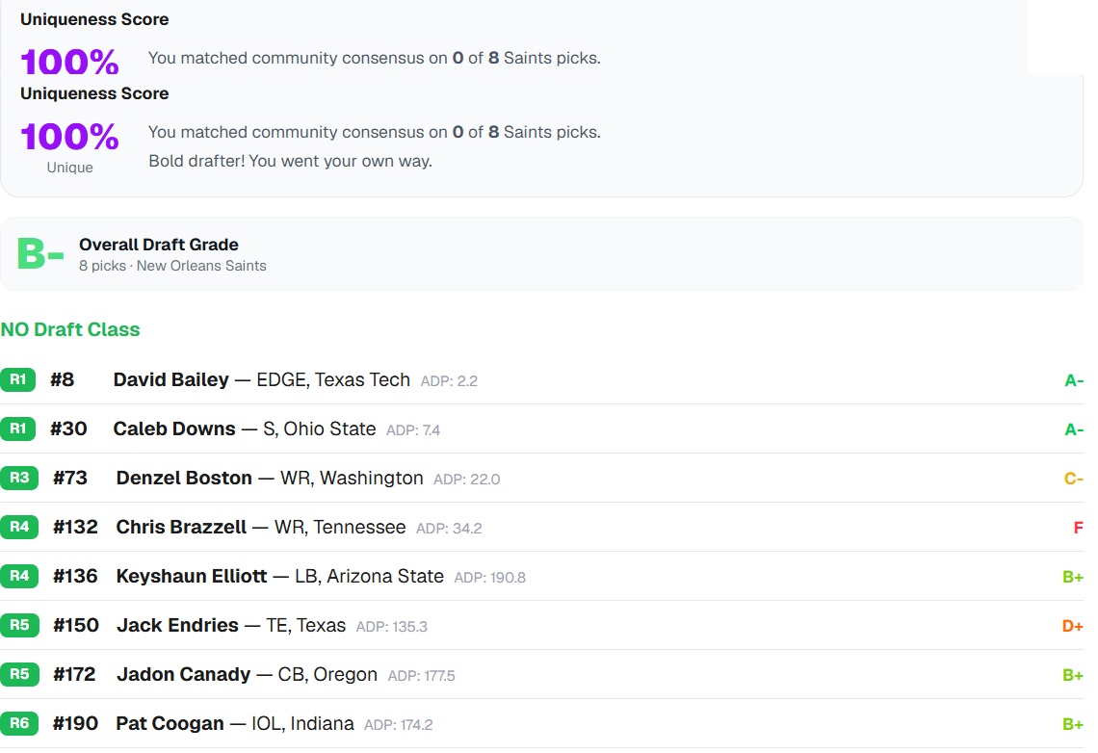
Task: Select player name Jadon Canady
Action: tap(183, 673)
